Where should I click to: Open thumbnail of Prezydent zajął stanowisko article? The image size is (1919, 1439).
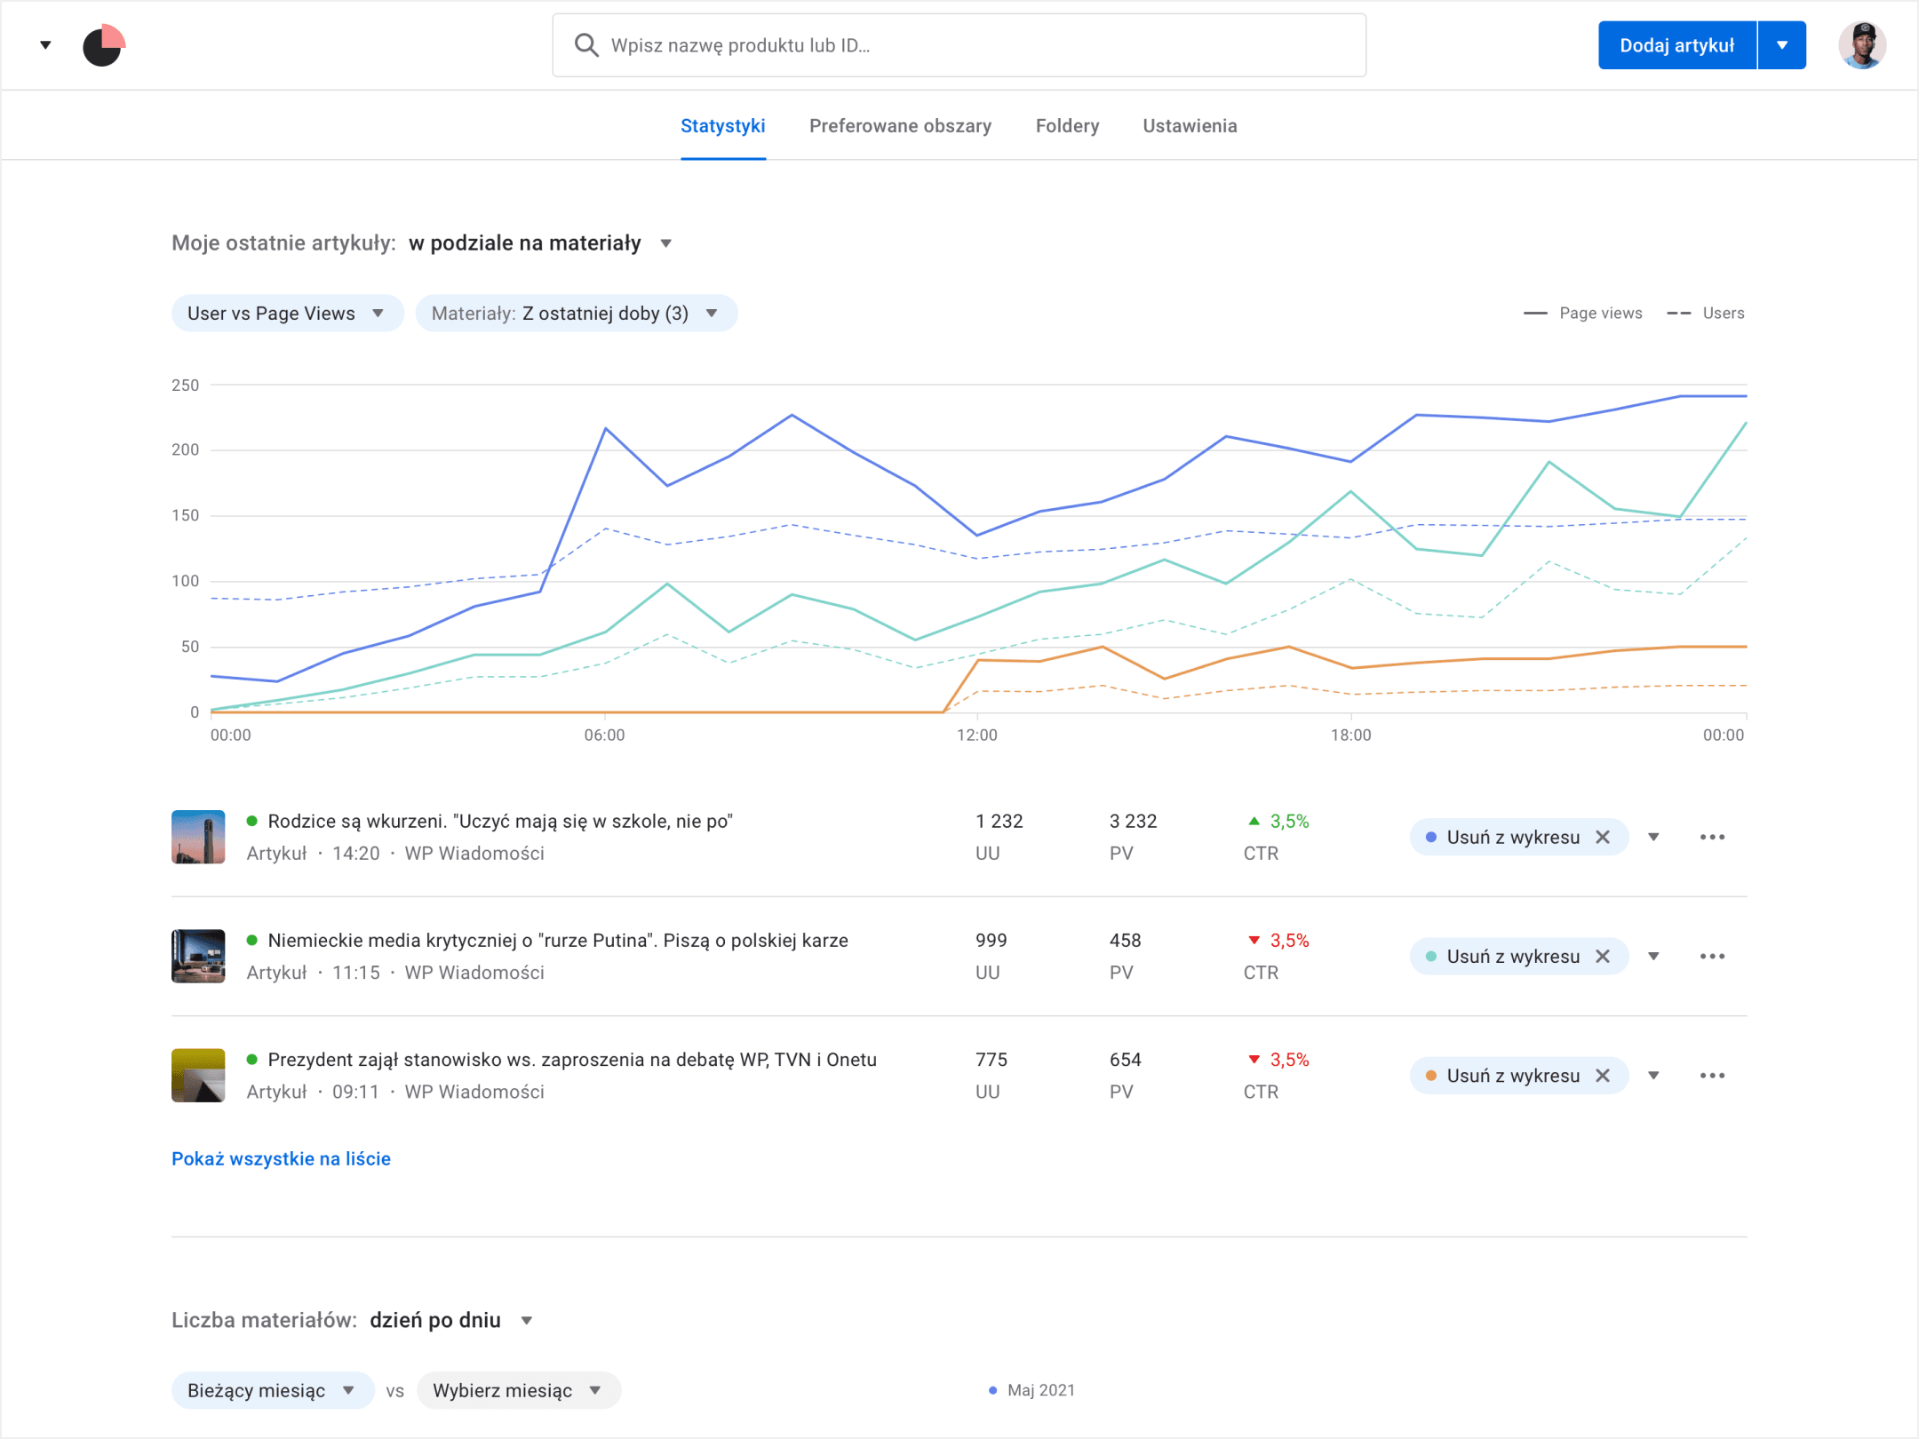(x=198, y=1076)
